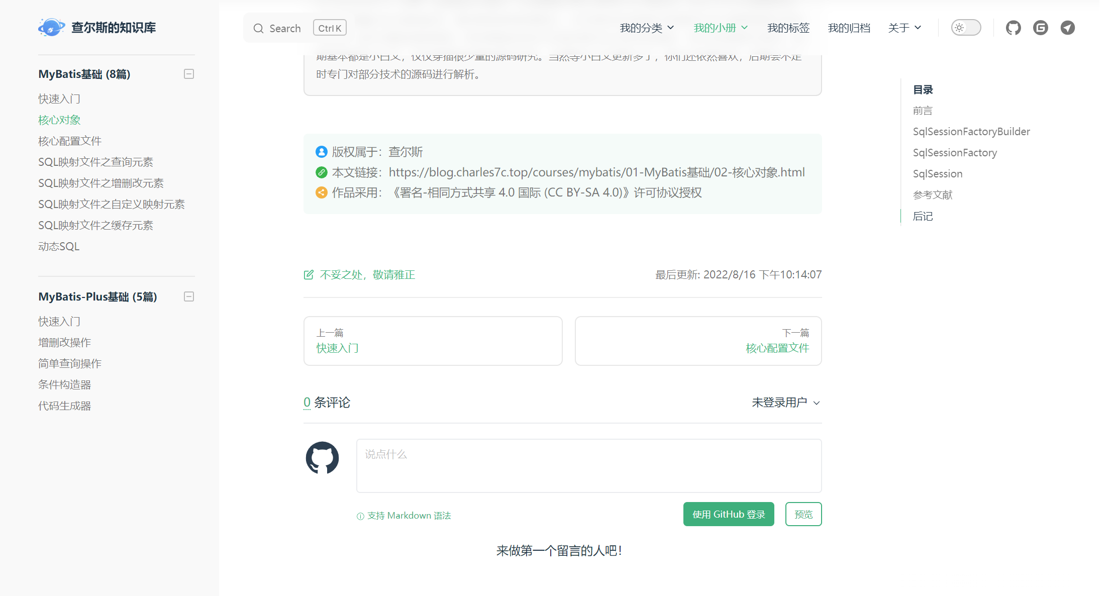The width and height of the screenshot is (1112, 596).
Task: Click the site logo planet icon
Action: point(51,27)
